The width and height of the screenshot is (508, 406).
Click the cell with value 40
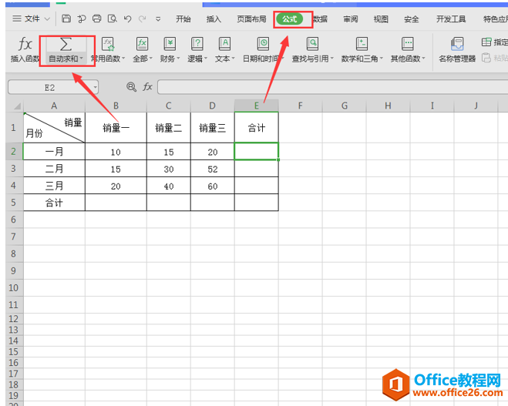pyautogui.click(x=169, y=186)
